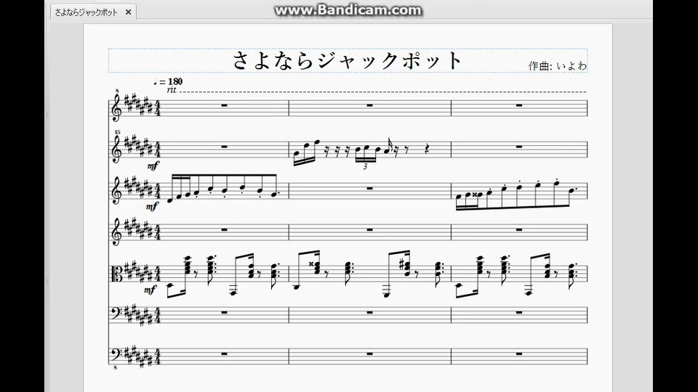Select the composer text 作曲: いよわ
The image size is (698, 392).
click(558, 66)
